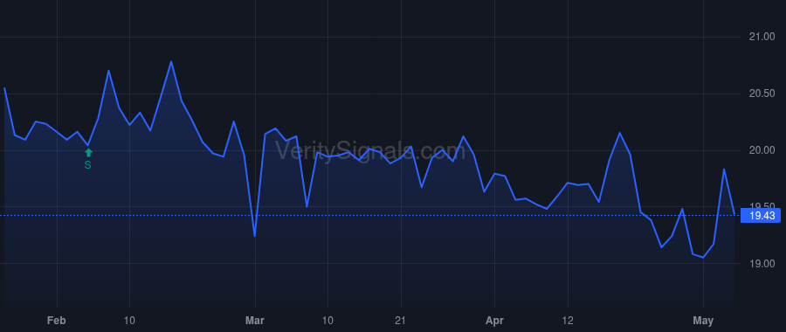Click the 19.50 price axis label
Viewport: 786px width, 332px height.
pos(762,206)
